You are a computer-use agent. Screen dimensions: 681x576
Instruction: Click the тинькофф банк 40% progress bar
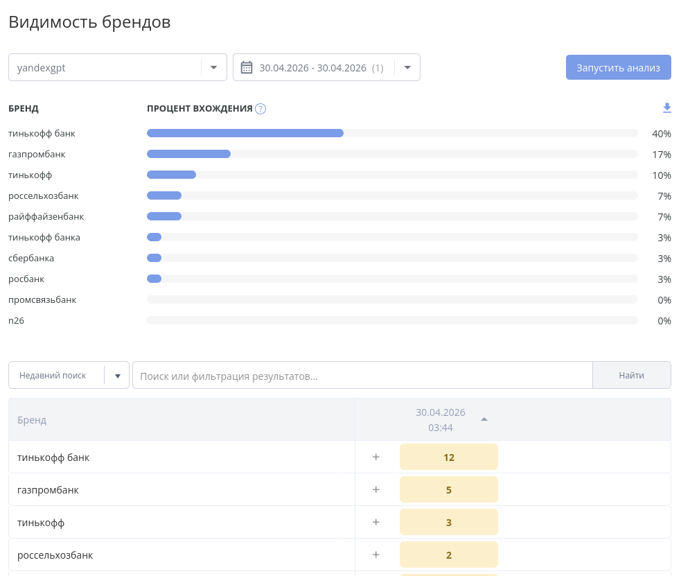coord(392,133)
